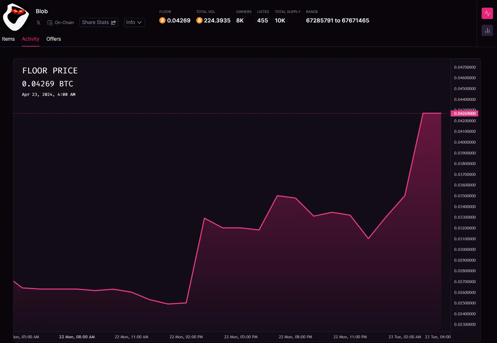The image size is (497, 343).
Task: Expand the chevron arrow next to Info
Action: 140,23
